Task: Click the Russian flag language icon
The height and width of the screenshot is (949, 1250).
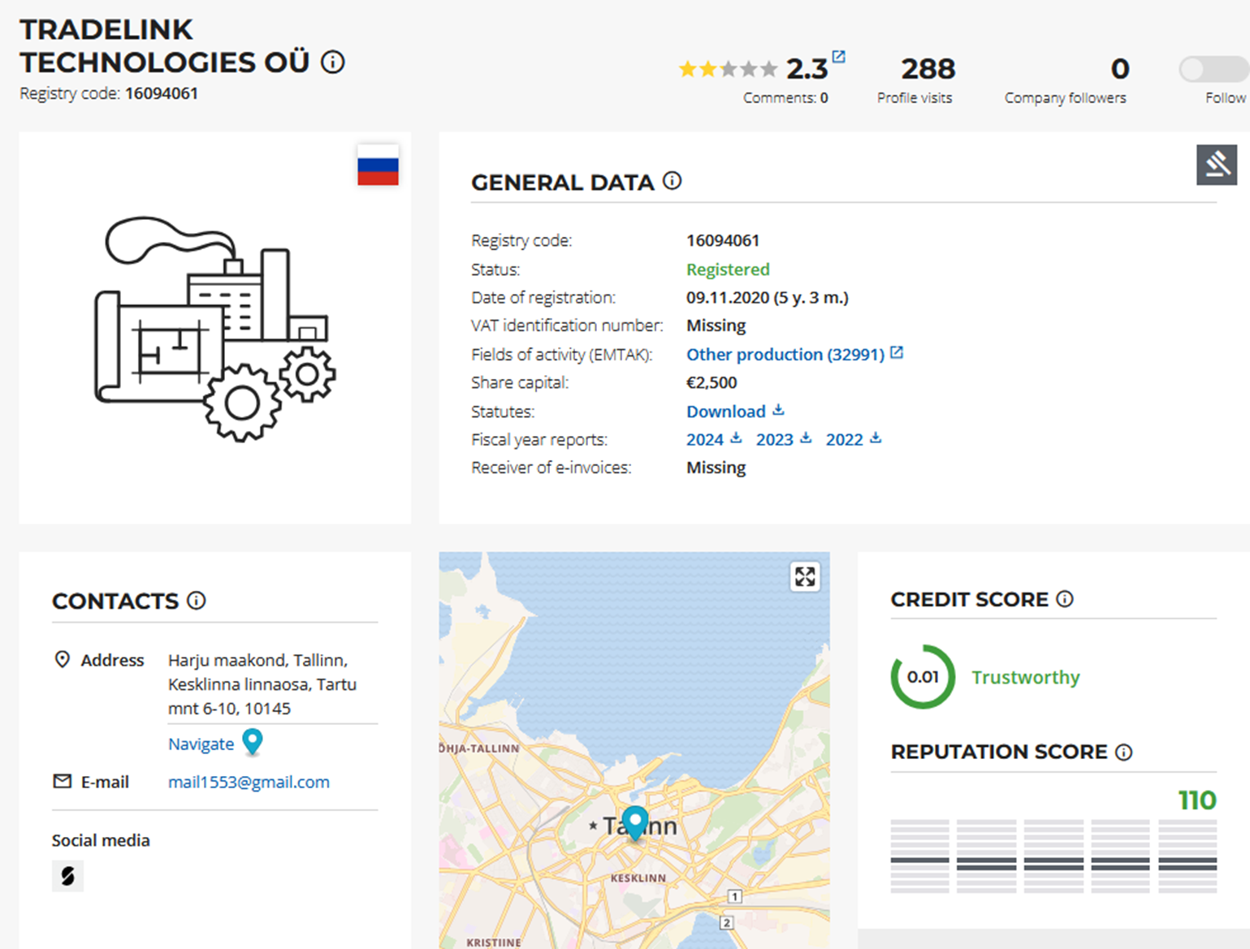Action: click(378, 166)
